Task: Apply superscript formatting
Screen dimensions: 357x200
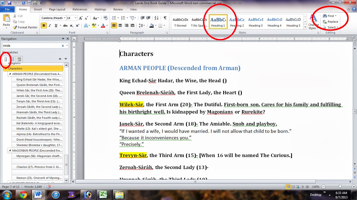Action: 77,26
